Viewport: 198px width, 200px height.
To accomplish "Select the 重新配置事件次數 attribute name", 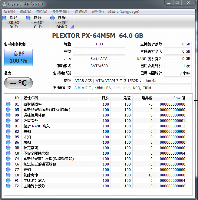I will coord(49,159).
